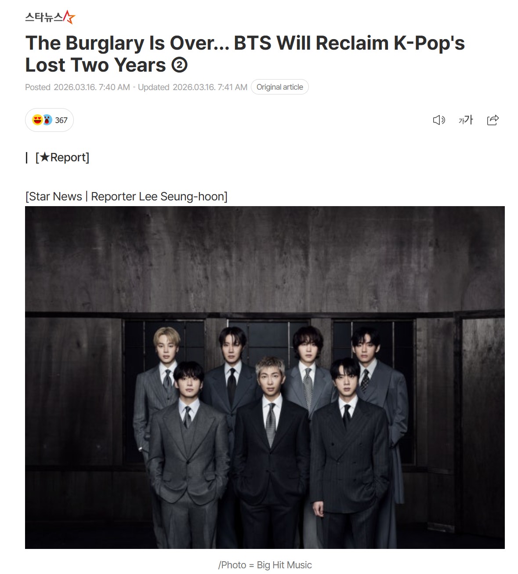Image resolution: width=518 pixels, height=574 pixels.
Task: Click the Updated 2026.03.16 7:41 AM timestamp
Action: coord(192,87)
